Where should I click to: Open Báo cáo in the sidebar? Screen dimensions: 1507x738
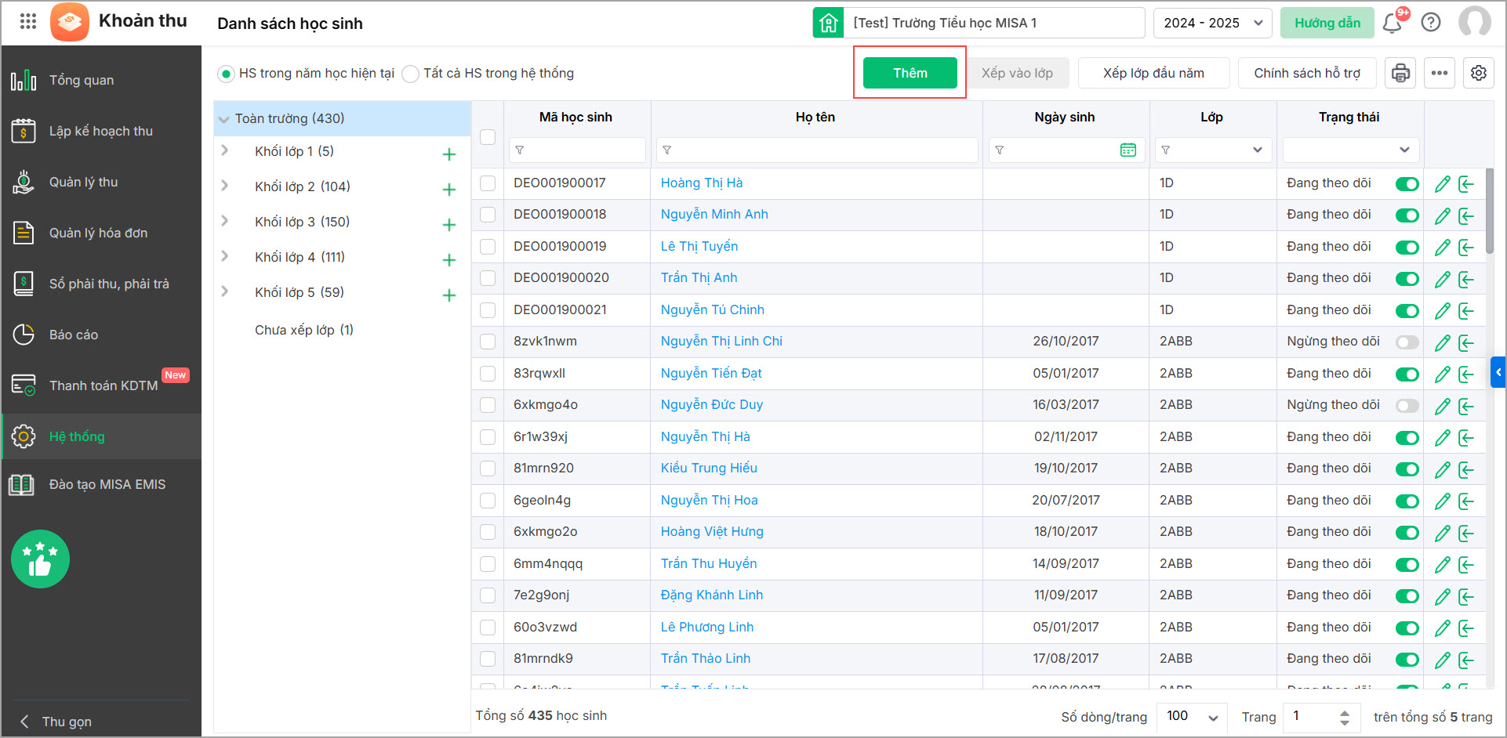tap(101, 335)
